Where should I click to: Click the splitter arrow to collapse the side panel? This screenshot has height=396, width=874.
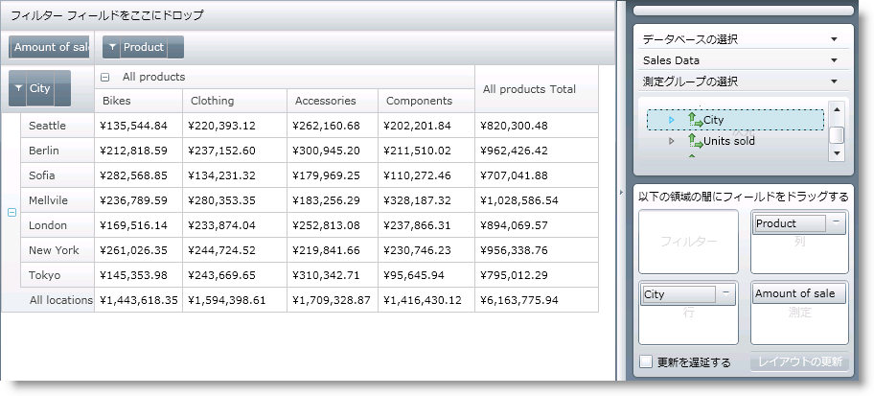tap(624, 192)
